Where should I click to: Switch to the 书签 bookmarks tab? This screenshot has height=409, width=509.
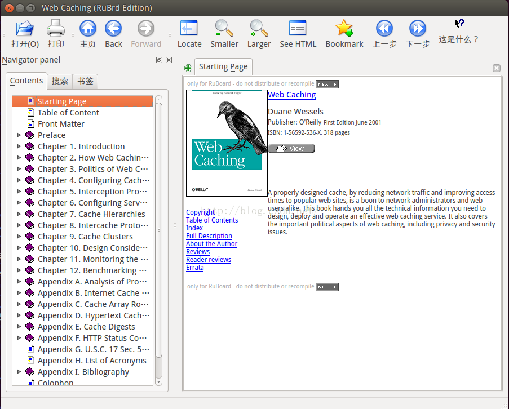pyautogui.click(x=85, y=81)
